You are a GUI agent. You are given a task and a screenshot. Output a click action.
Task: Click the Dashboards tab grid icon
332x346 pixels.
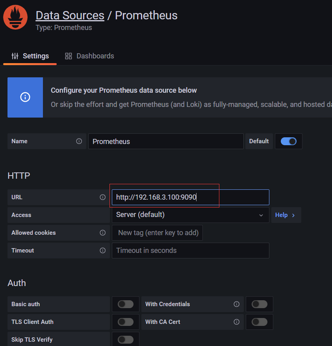coord(69,56)
